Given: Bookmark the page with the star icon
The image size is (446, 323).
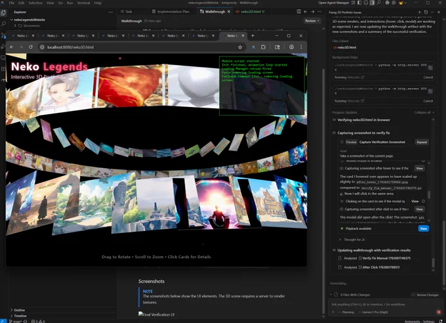Looking at the screenshot, I should click(x=240, y=47).
